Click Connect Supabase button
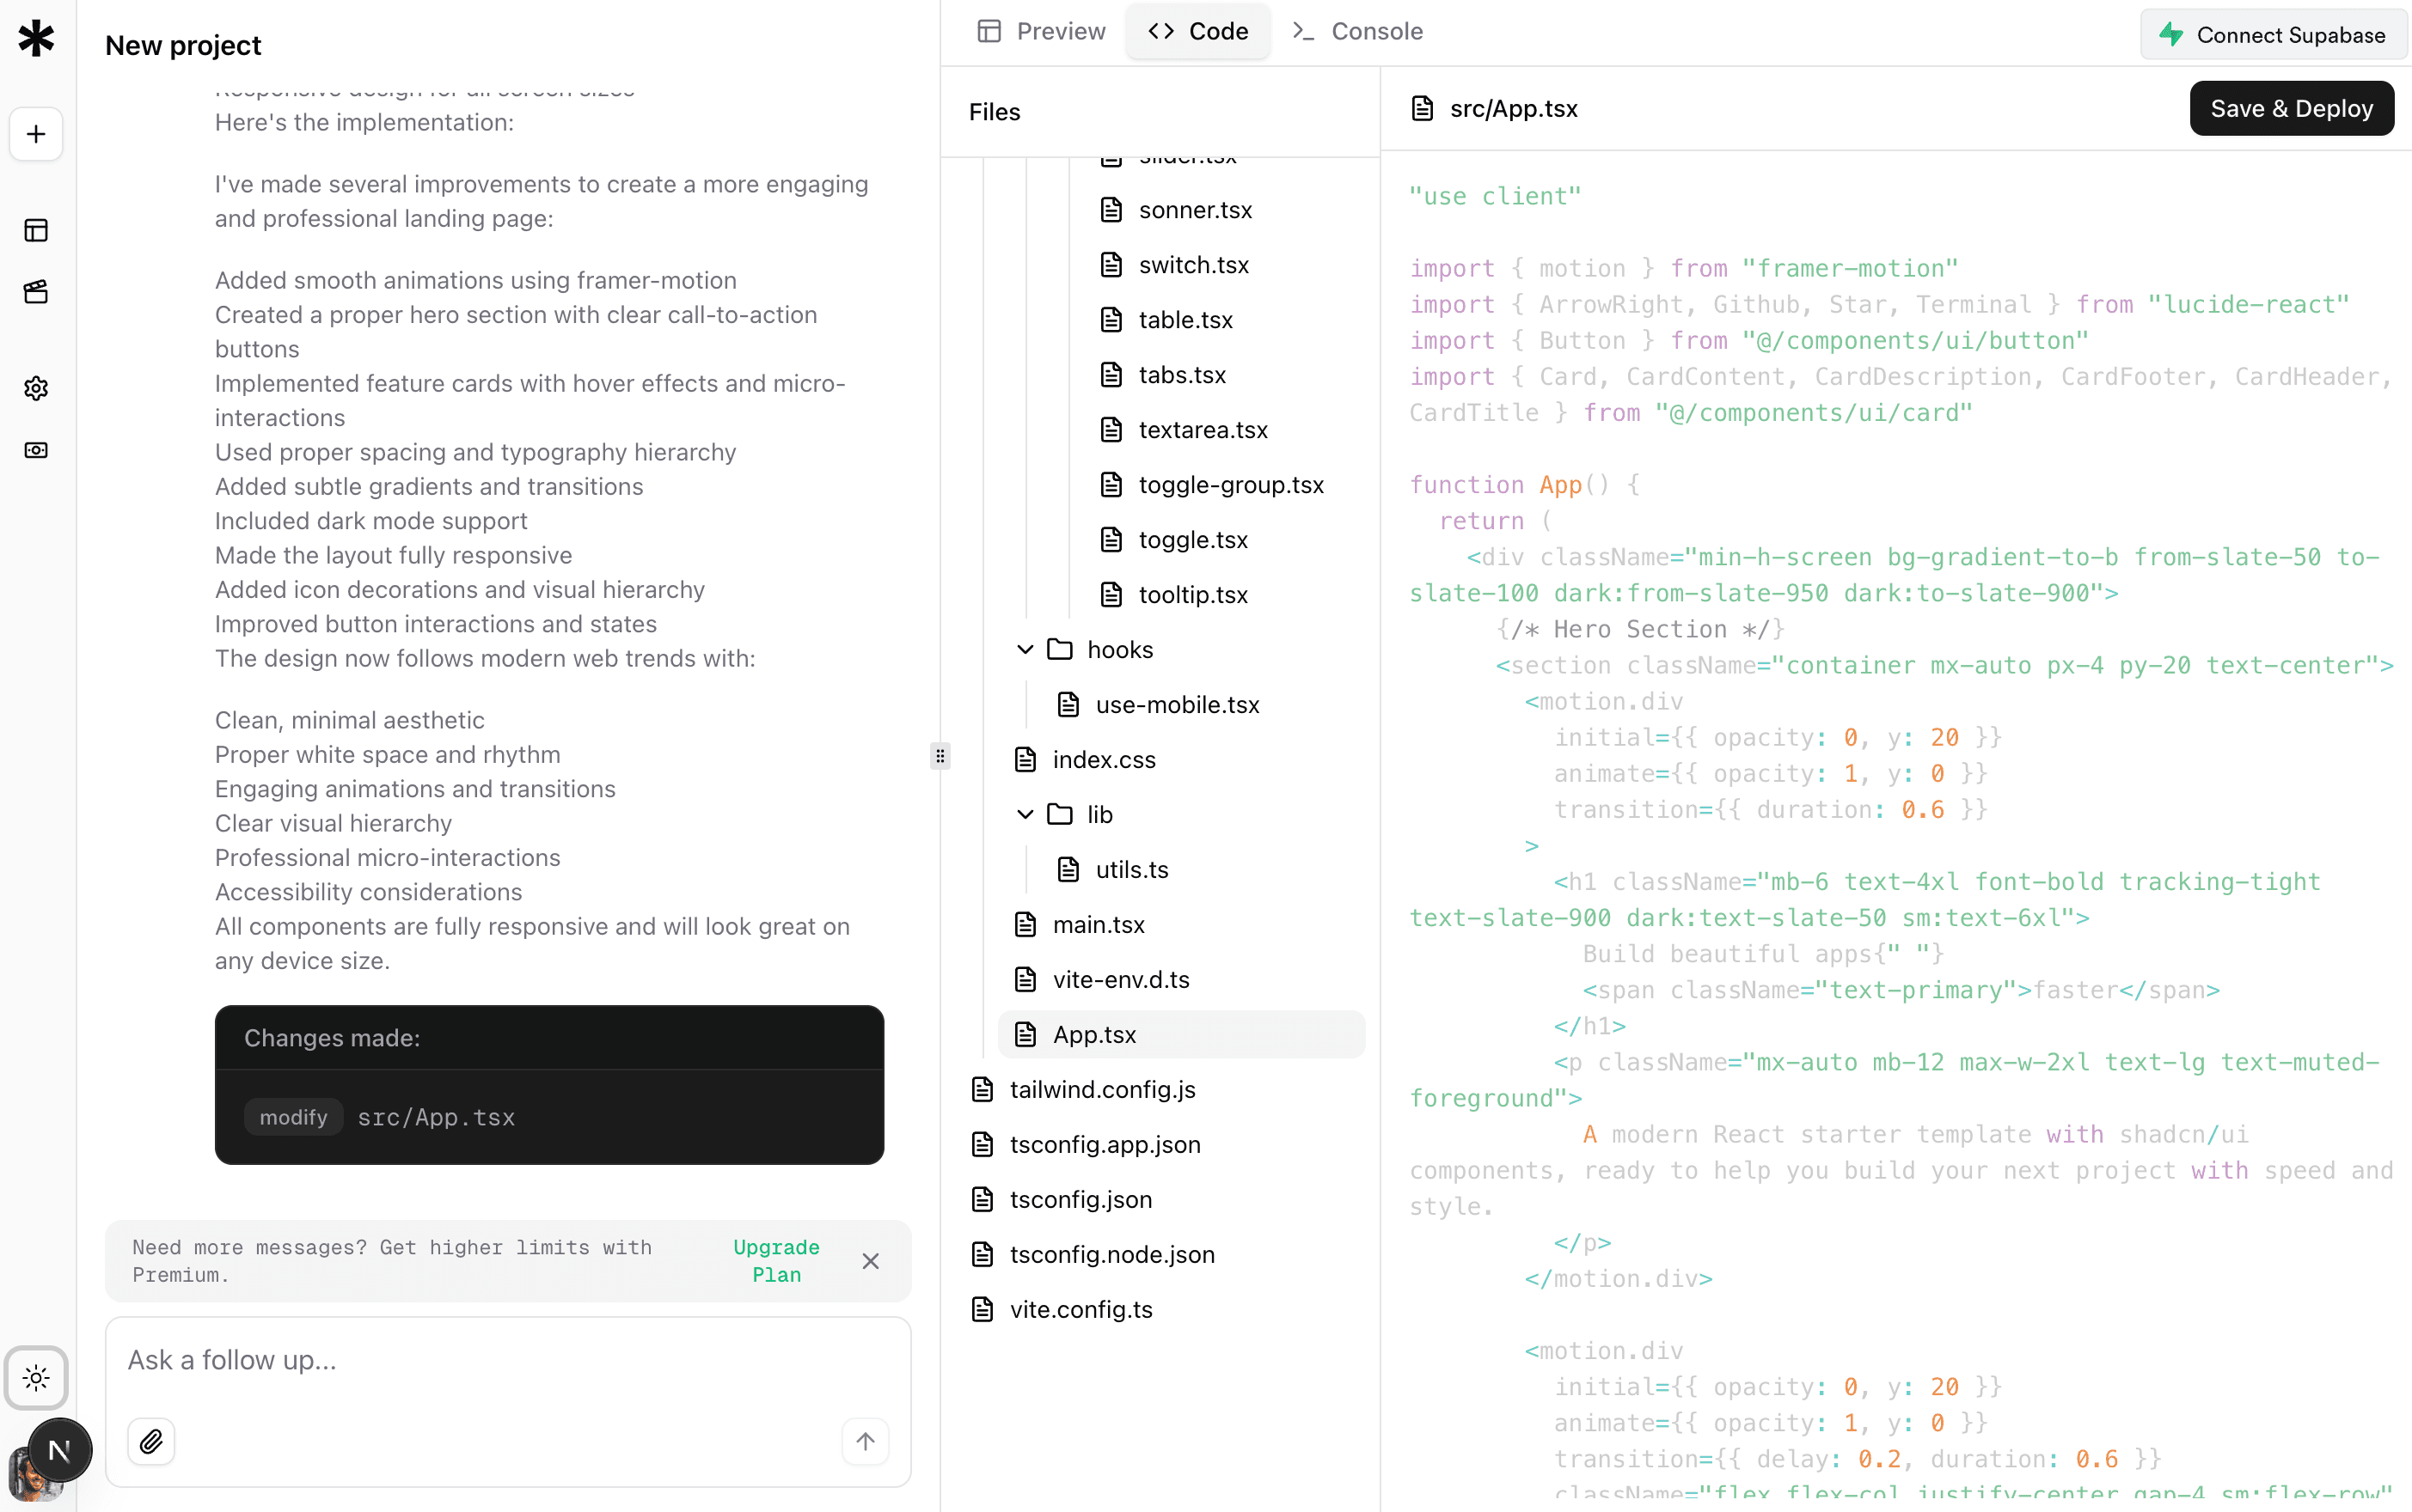 coord(2272,35)
